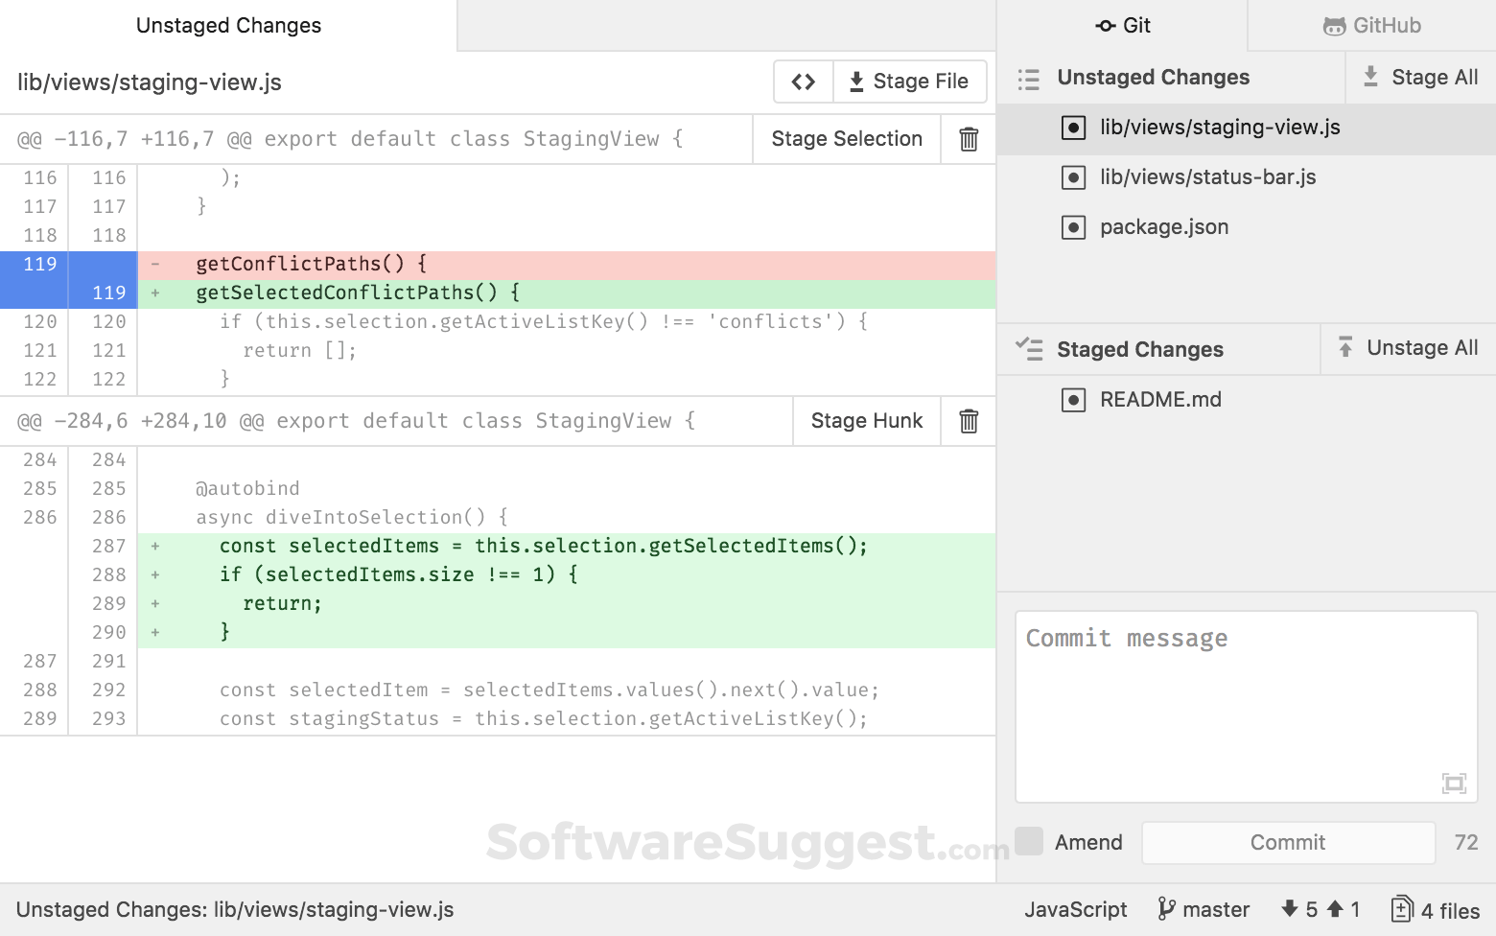Click the modified icon beside README.md
The image size is (1496, 936).
[1073, 400]
